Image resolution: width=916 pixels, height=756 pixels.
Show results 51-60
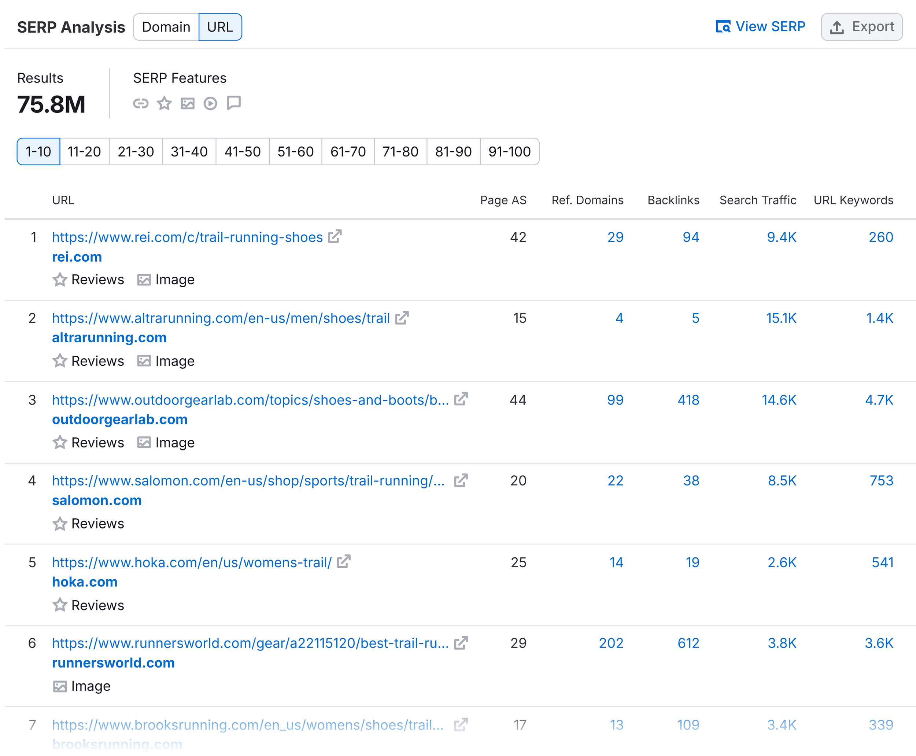[x=296, y=152]
